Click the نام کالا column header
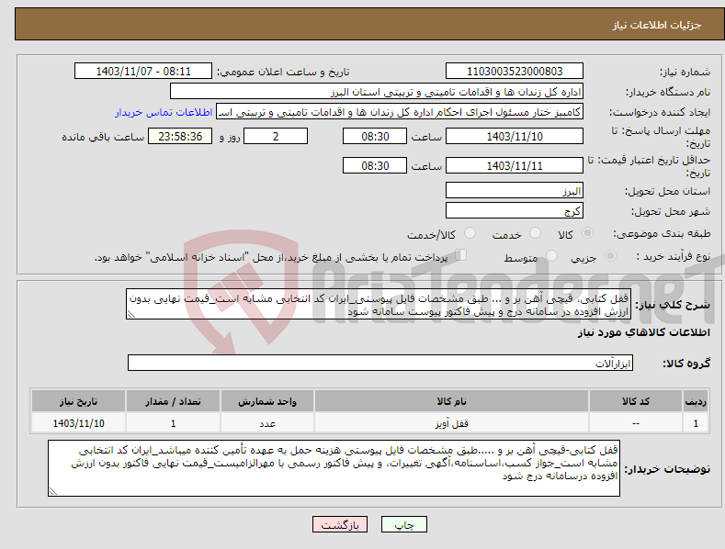 point(451,401)
